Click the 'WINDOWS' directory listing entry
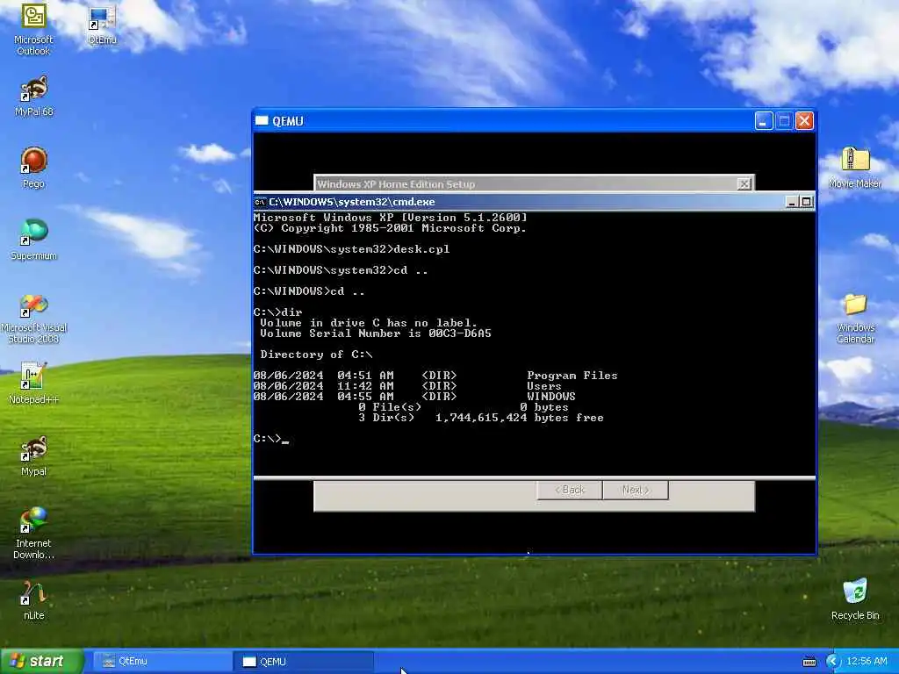 pyautogui.click(x=551, y=396)
